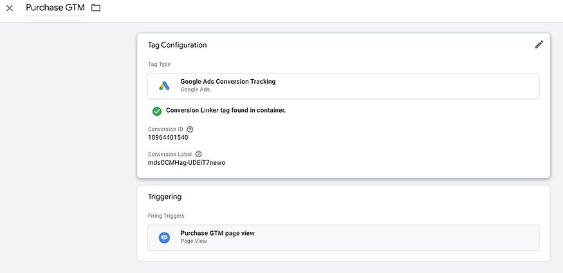Click the Triggering section heading
The height and width of the screenshot is (273, 563).
click(x=165, y=197)
